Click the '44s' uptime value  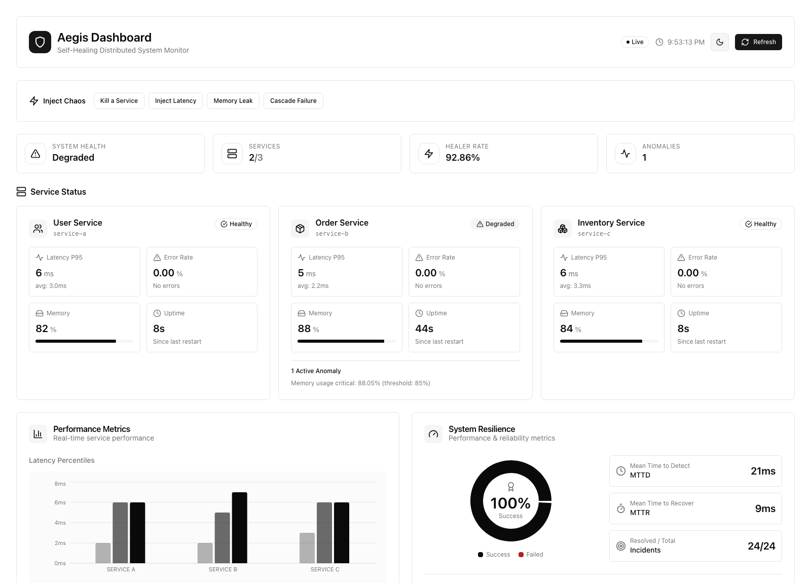pyautogui.click(x=424, y=329)
